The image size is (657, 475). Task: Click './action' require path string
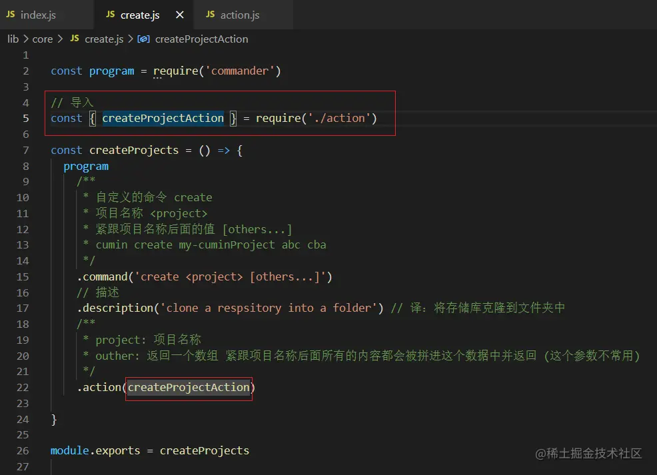point(339,118)
